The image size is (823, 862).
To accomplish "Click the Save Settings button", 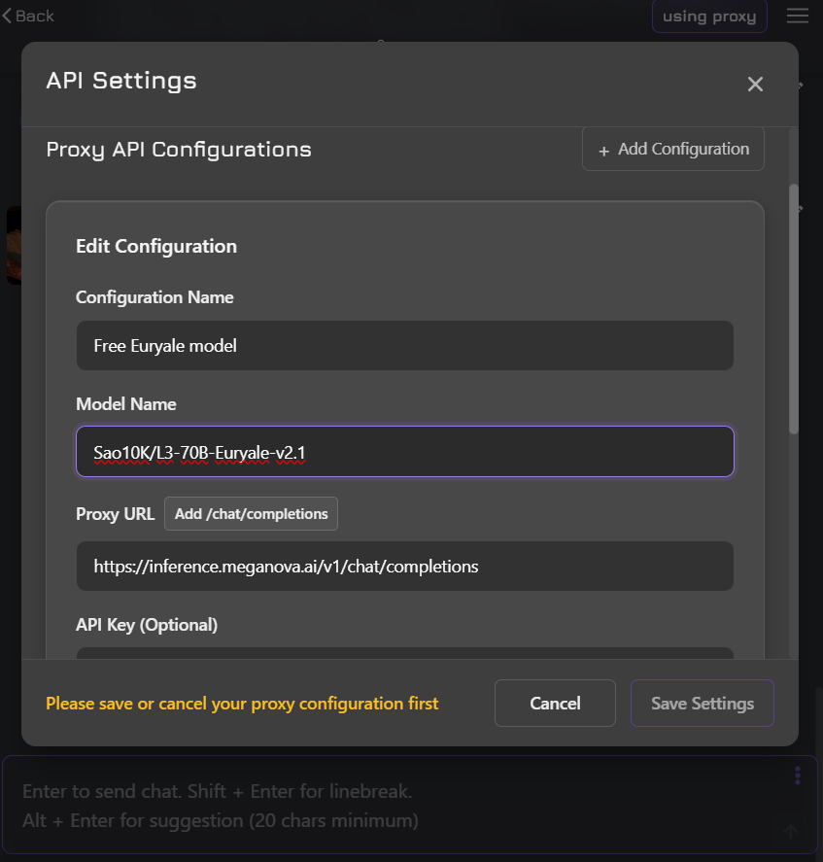I will [x=702, y=704].
